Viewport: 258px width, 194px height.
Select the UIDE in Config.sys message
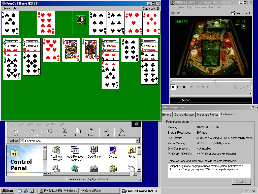204,169
